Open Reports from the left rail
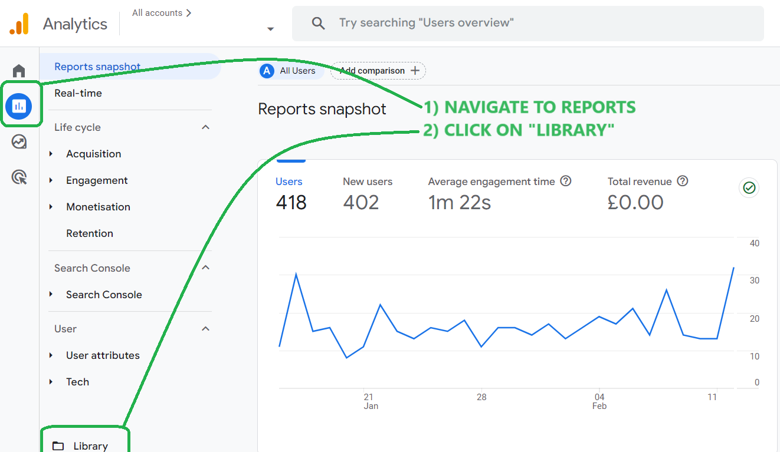Screen dimensions: 780x452 [x=19, y=106]
